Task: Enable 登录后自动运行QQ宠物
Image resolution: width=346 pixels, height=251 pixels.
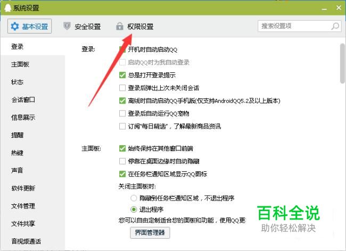Action: (122, 113)
